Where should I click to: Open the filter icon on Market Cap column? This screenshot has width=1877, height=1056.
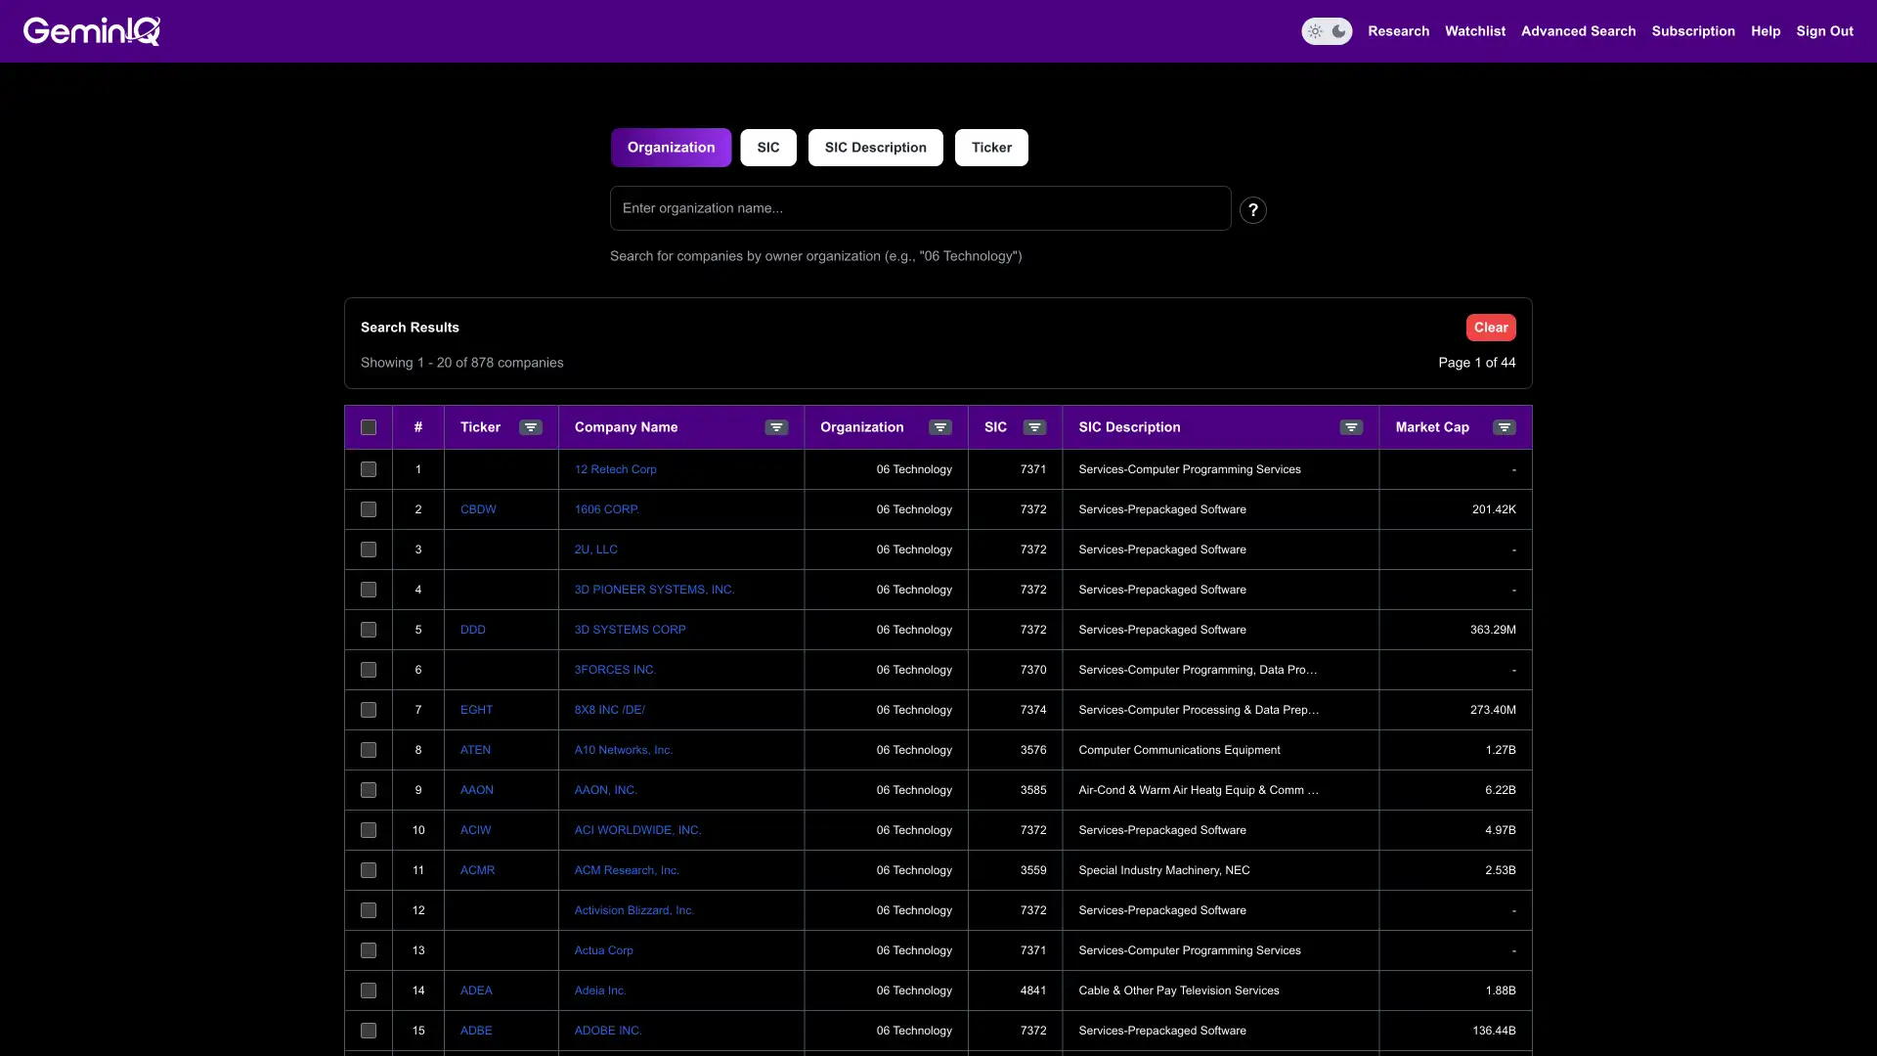[1504, 427]
